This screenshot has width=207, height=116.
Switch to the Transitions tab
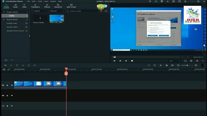(x=35, y=6)
